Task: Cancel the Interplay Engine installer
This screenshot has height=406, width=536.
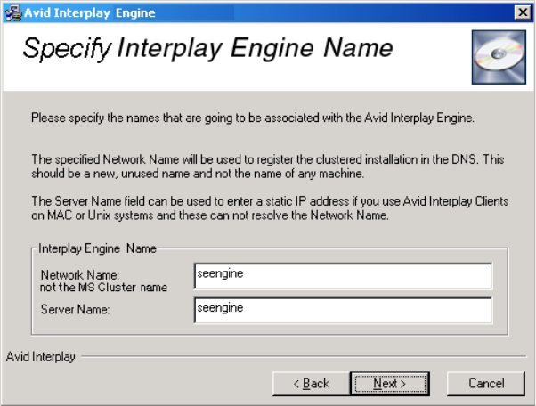Action: 486,384
